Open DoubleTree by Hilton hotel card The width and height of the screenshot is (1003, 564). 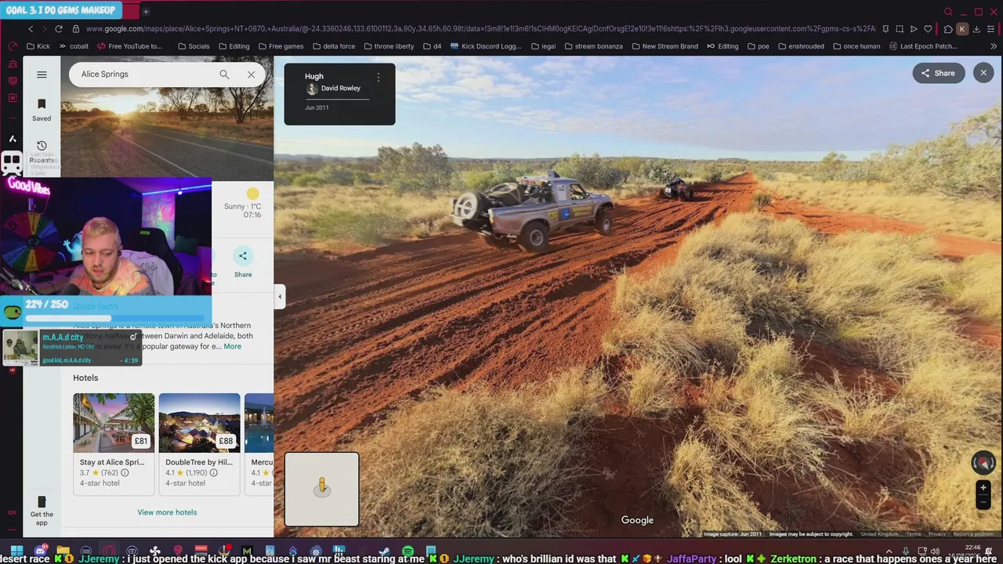tap(199, 443)
